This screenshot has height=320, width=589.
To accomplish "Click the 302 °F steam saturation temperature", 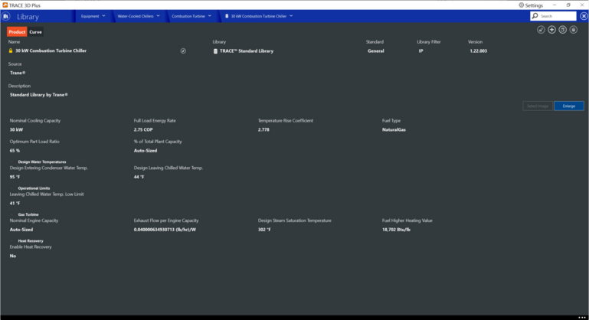I will pyautogui.click(x=264, y=230).
